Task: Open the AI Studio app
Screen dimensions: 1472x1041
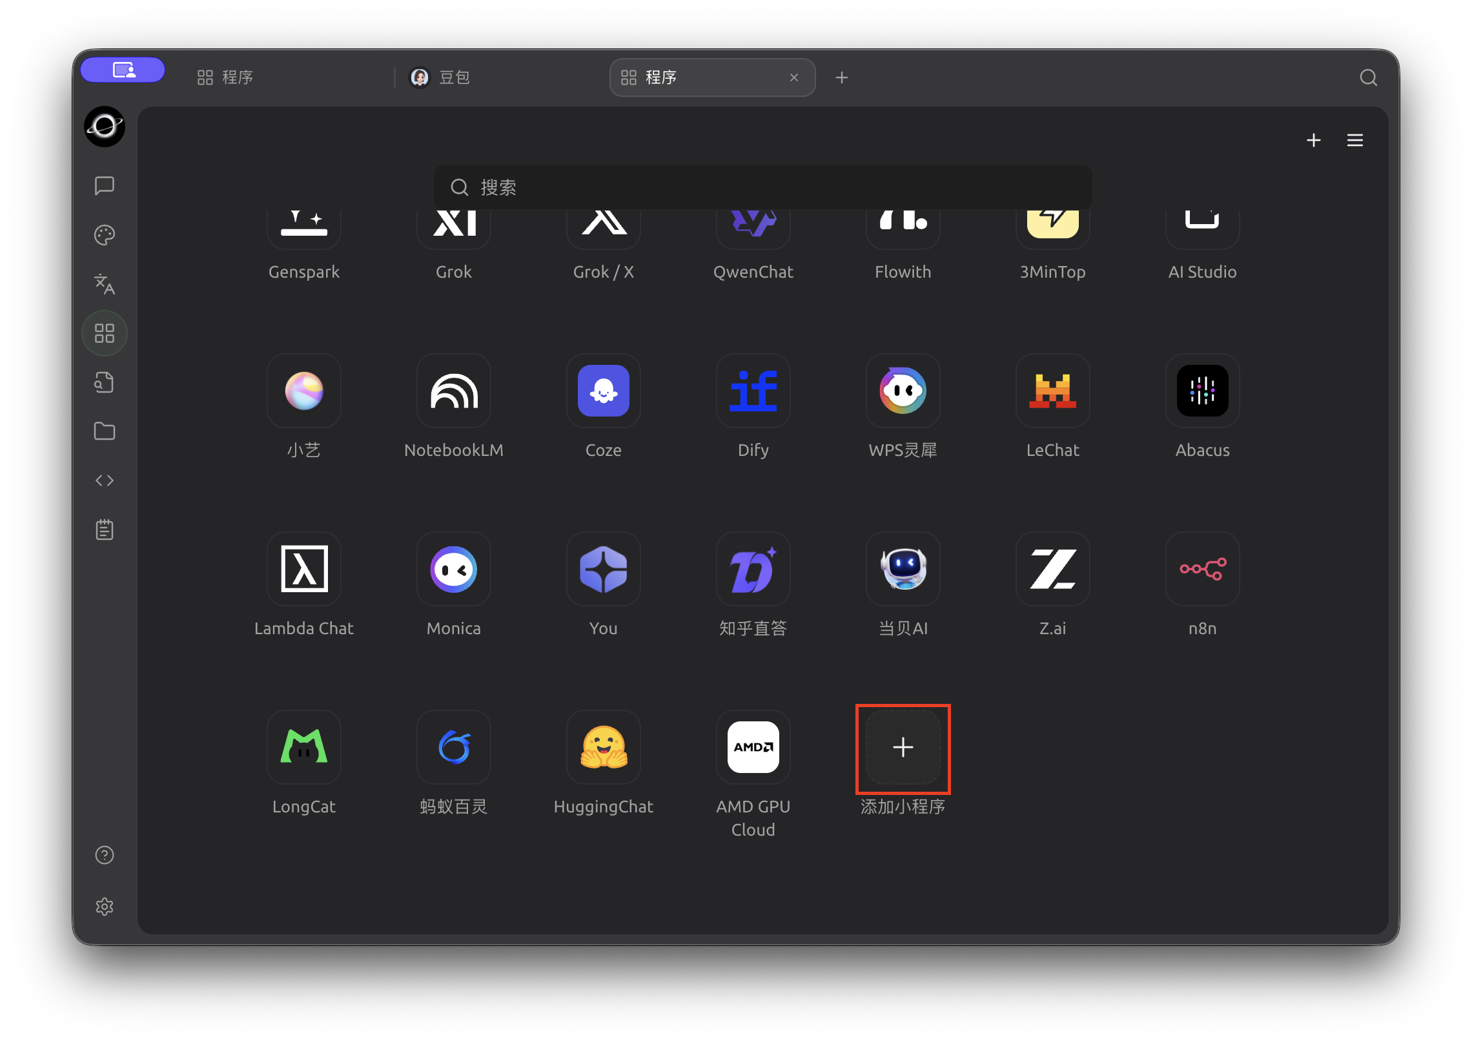Action: point(1202,229)
